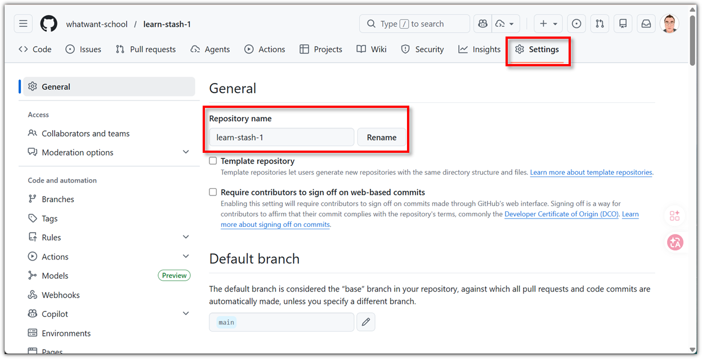Image resolution: width=702 pixels, height=359 pixels.
Task: Enable Template repository checkbox
Action: point(213,161)
